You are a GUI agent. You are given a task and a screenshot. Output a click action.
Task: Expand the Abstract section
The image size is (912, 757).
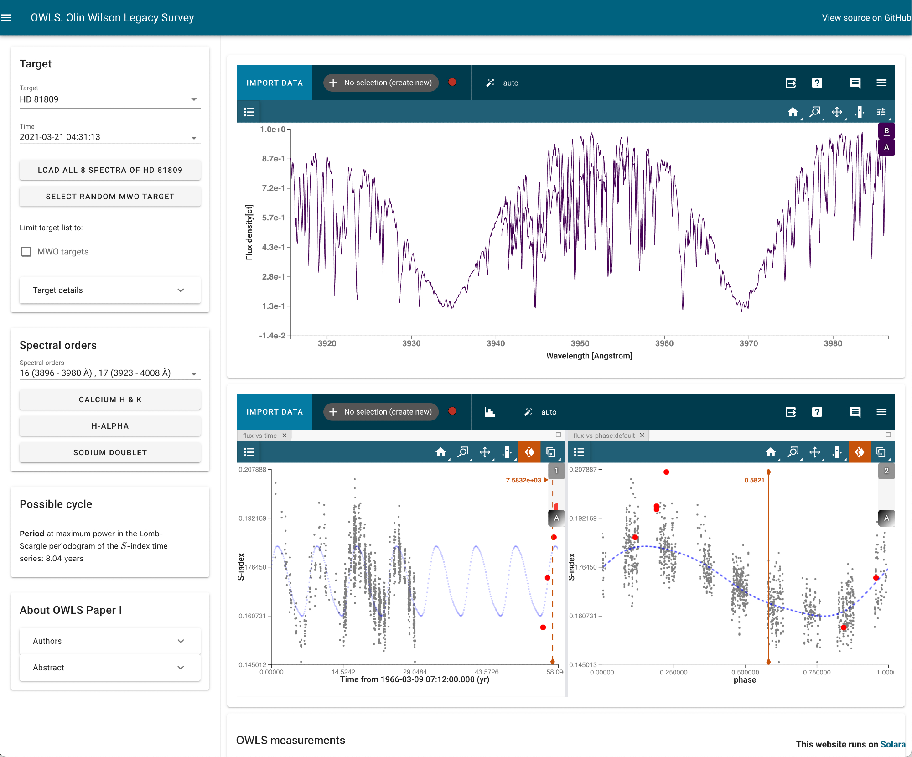[109, 668]
